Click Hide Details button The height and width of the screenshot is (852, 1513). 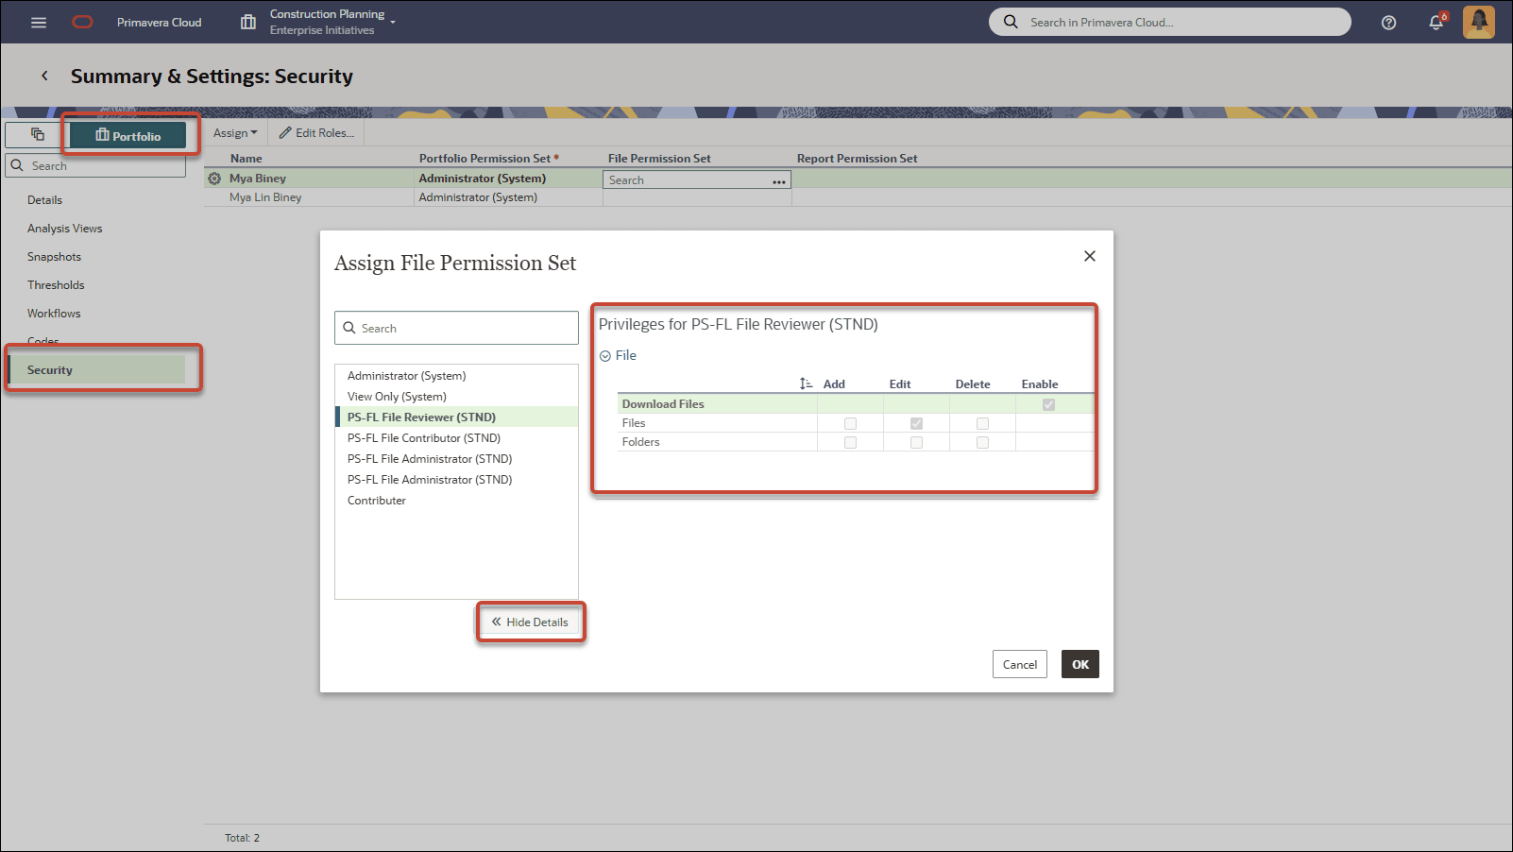530,622
